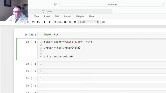Open the Insert menu
The width and height of the screenshot is (166, 93).
(x=47, y=16)
